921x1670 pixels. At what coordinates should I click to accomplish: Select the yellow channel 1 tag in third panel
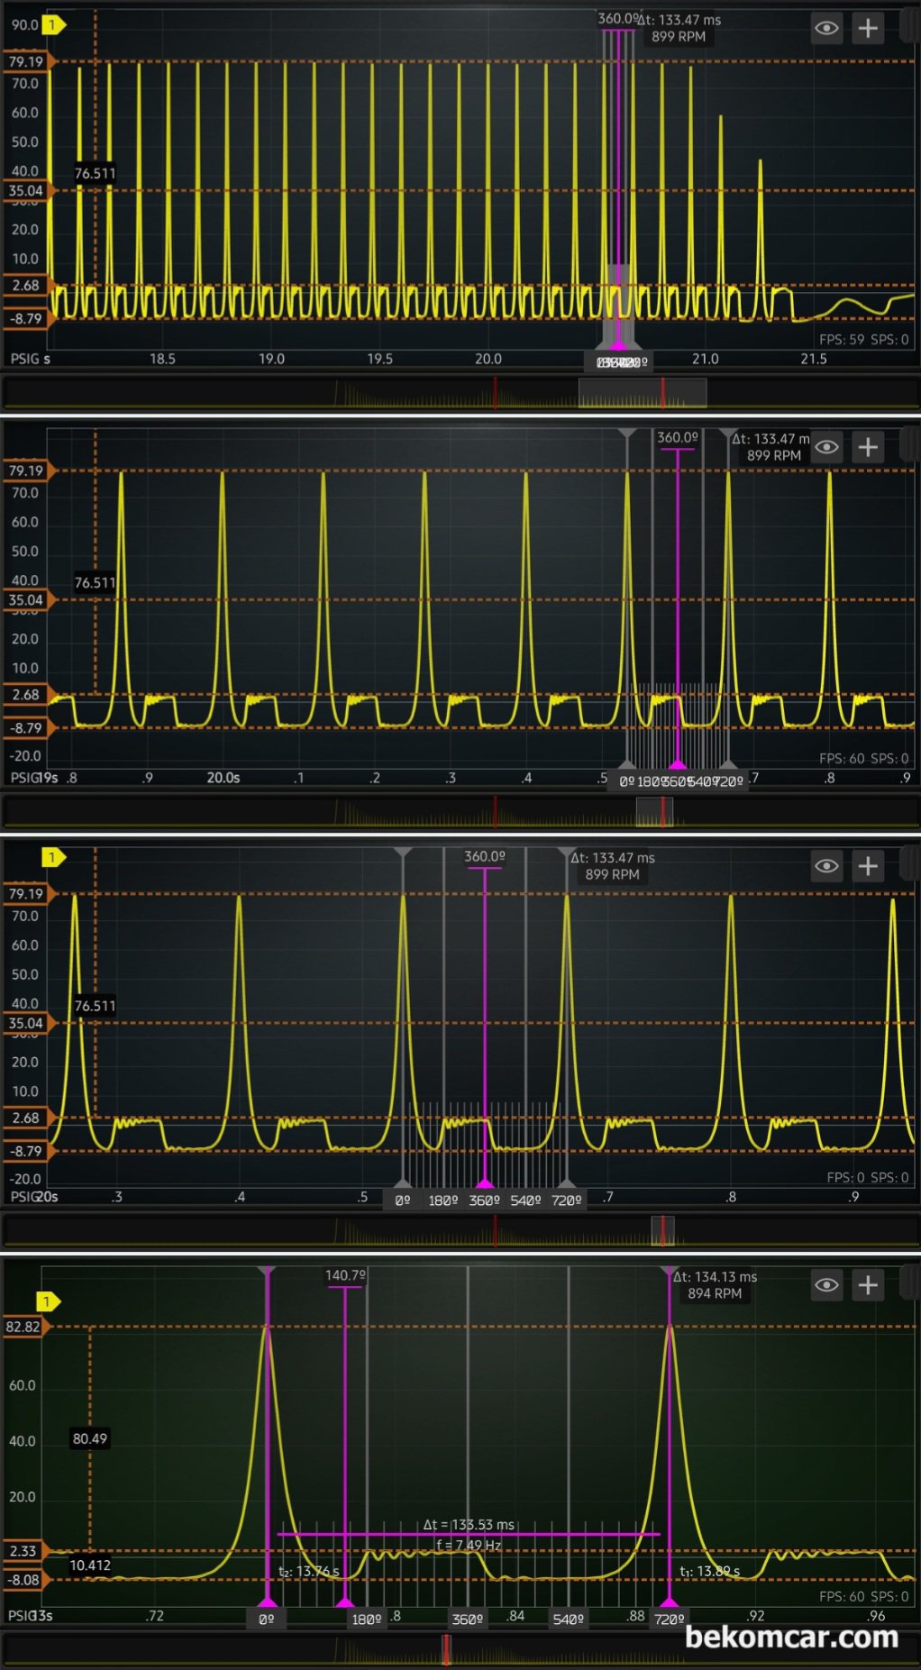click(52, 857)
